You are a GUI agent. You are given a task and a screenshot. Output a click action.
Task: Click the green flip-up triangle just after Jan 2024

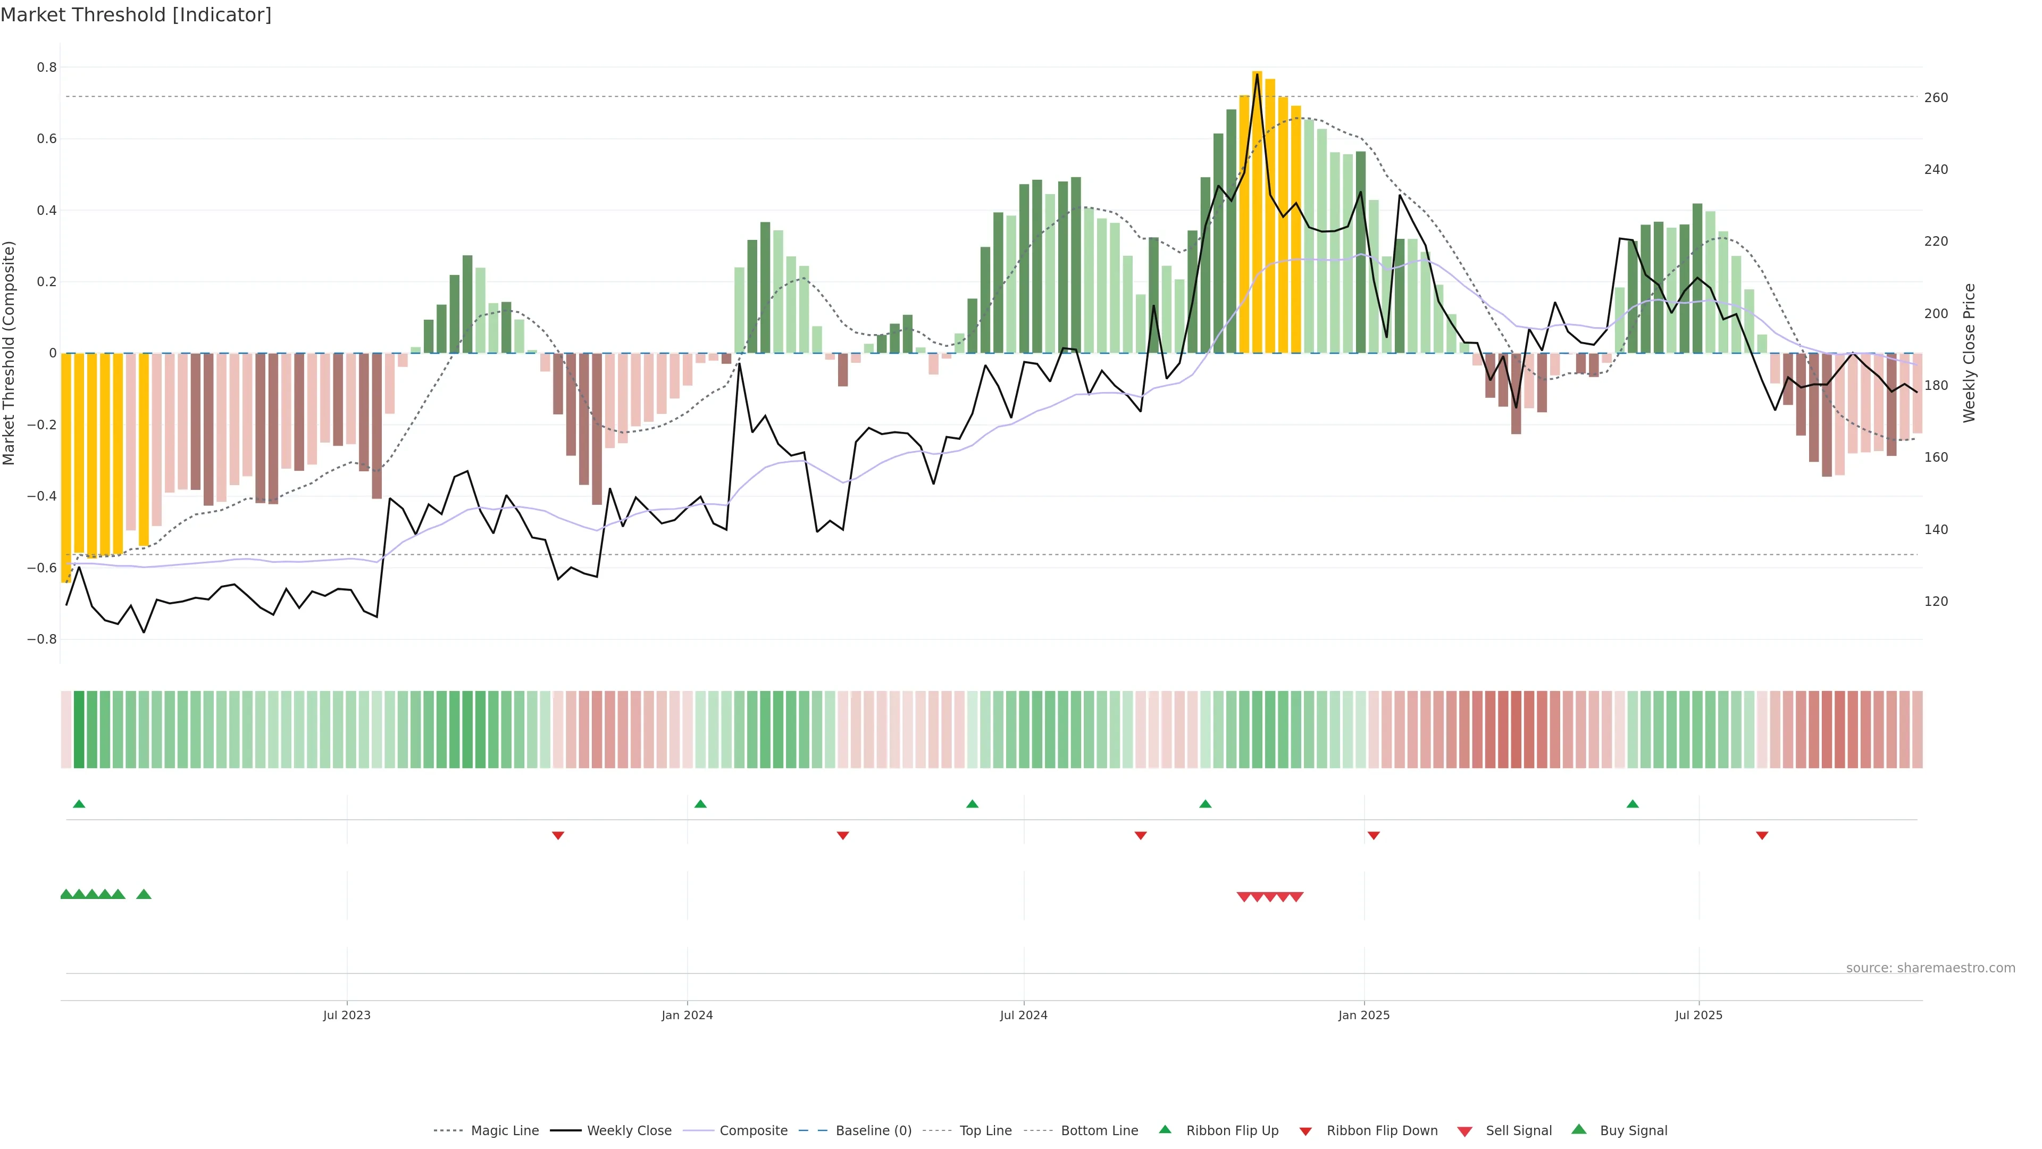click(700, 804)
